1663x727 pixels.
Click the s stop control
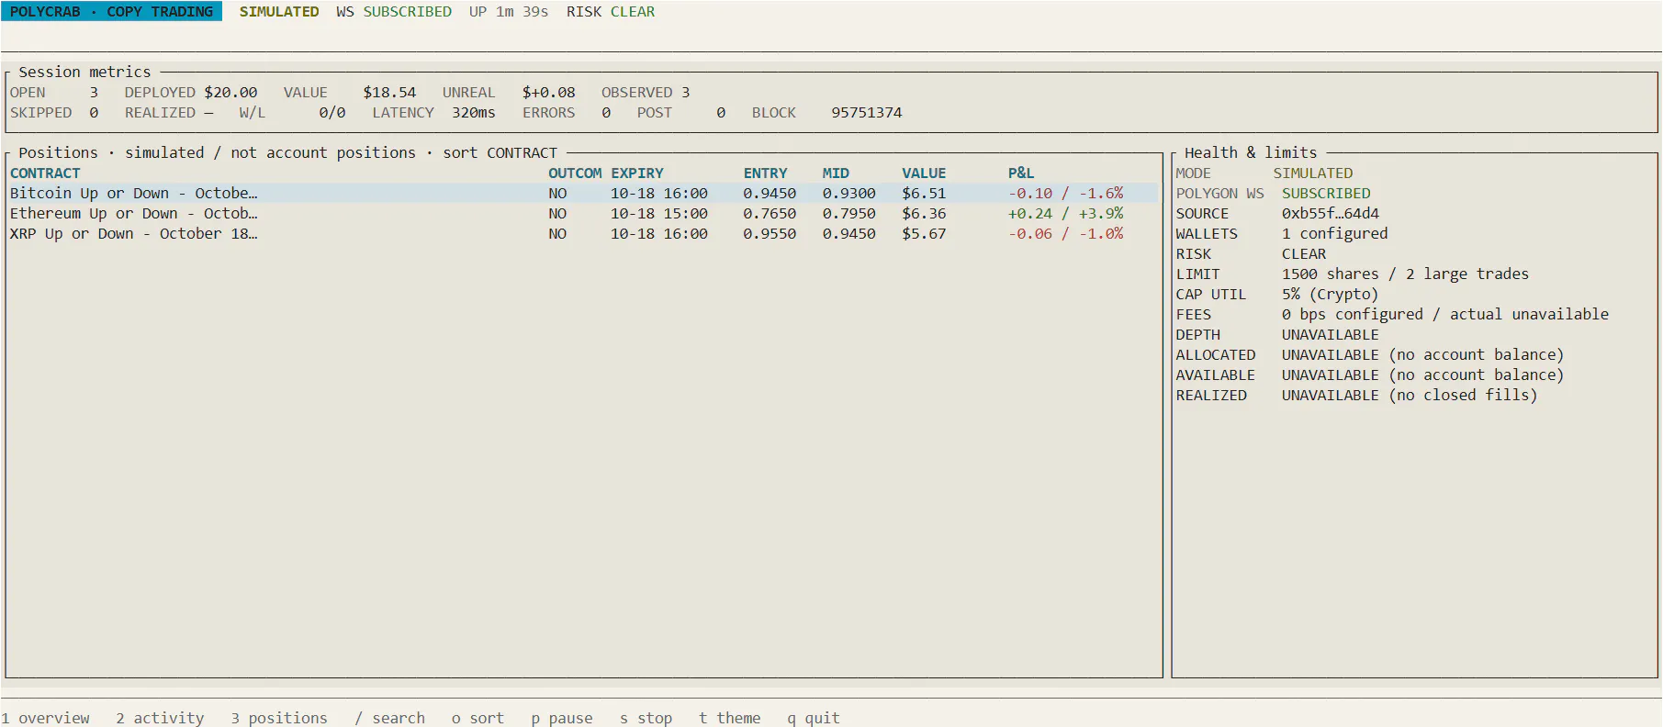[x=646, y=718]
